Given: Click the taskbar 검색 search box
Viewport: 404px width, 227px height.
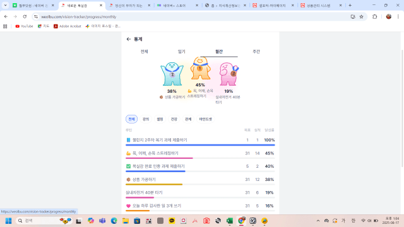Looking at the screenshot, I should (x=44, y=221).
